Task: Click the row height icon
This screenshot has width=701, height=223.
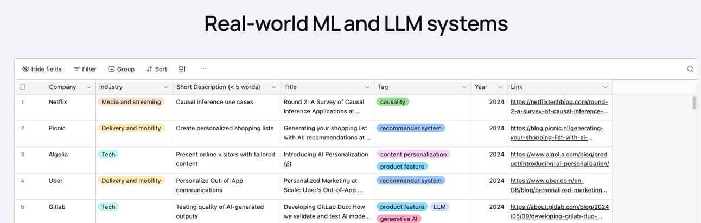Action: [x=182, y=69]
